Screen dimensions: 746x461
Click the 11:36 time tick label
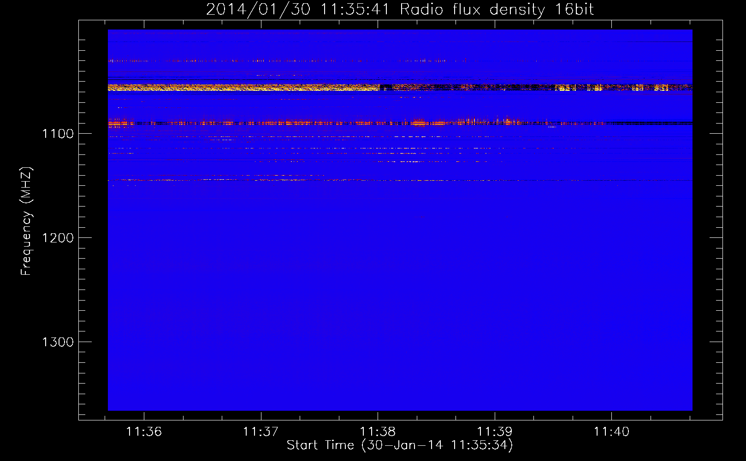click(144, 432)
